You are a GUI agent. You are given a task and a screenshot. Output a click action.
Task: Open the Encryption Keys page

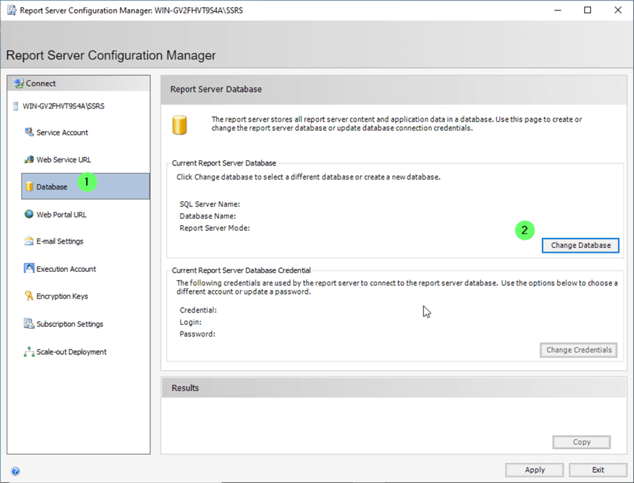pyautogui.click(x=62, y=296)
